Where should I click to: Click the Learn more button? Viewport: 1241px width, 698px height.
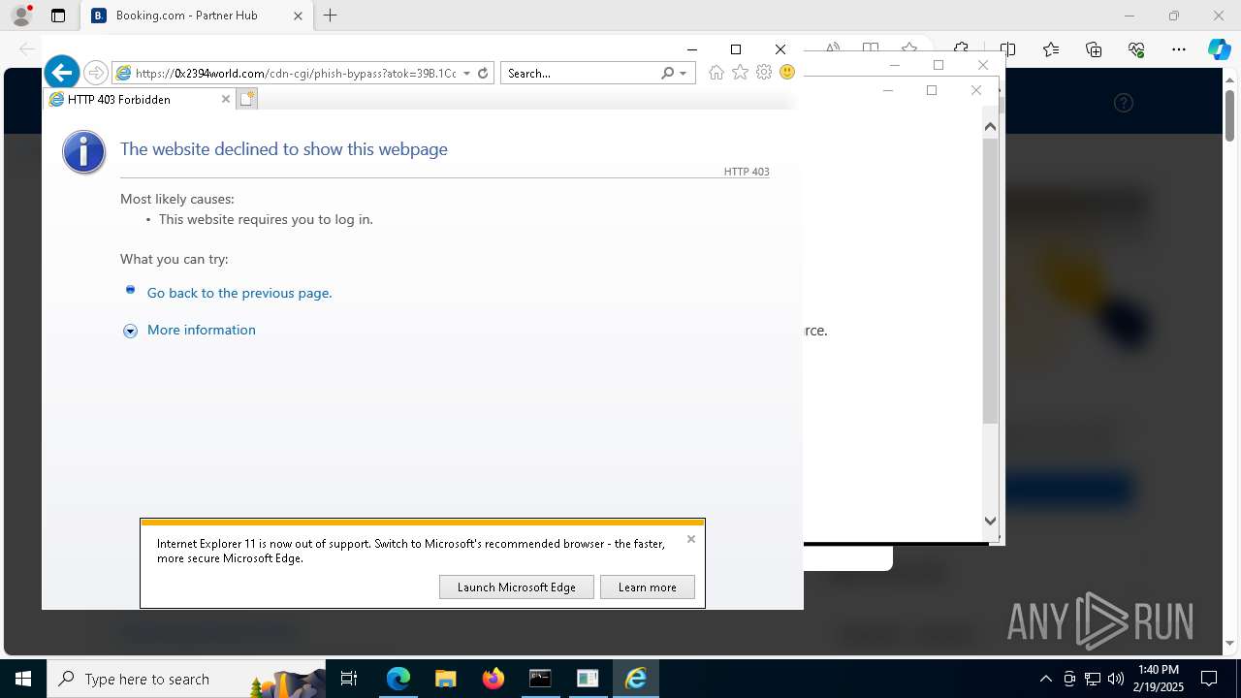pyautogui.click(x=648, y=587)
